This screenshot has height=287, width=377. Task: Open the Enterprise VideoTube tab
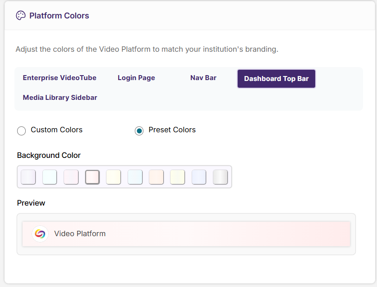[x=60, y=78]
